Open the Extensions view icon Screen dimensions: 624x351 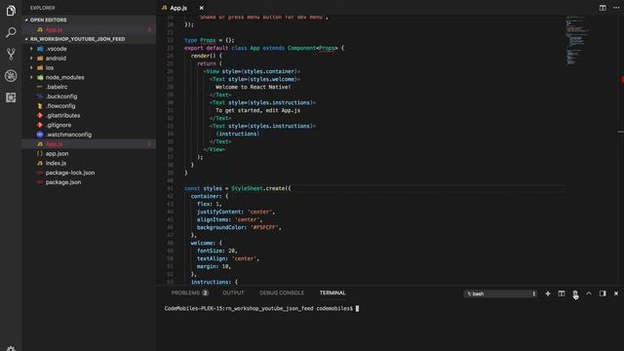tap(11, 97)
